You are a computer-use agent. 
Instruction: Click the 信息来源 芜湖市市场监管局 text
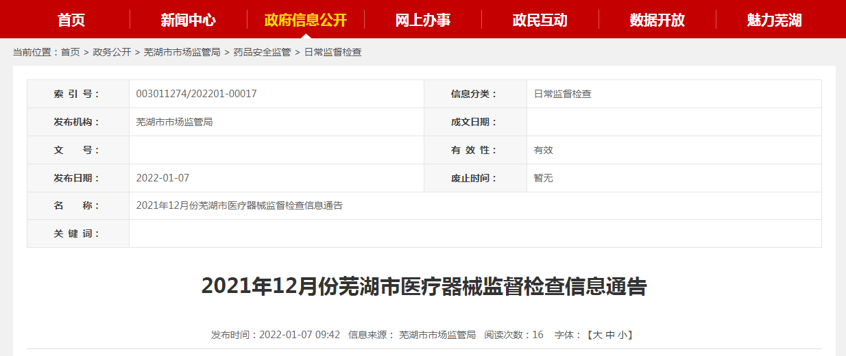tap(412, 335)
